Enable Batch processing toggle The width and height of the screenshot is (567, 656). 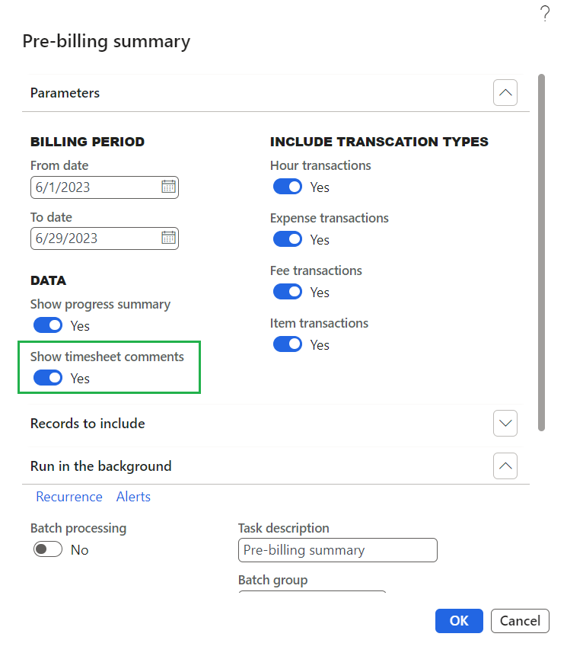[x=48, y=550]
